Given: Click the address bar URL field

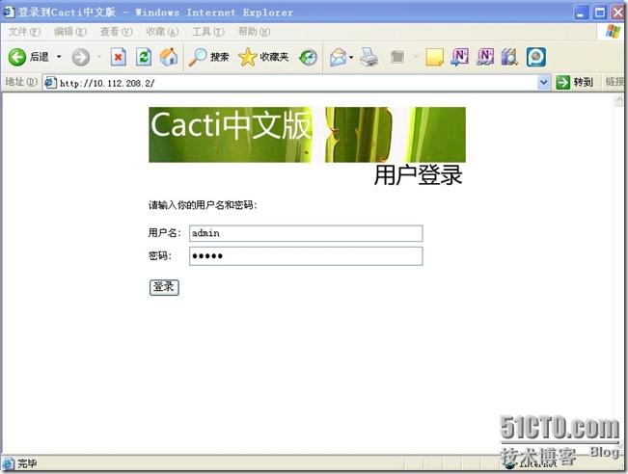Looking at the screenshot, I should click(297, 83).
